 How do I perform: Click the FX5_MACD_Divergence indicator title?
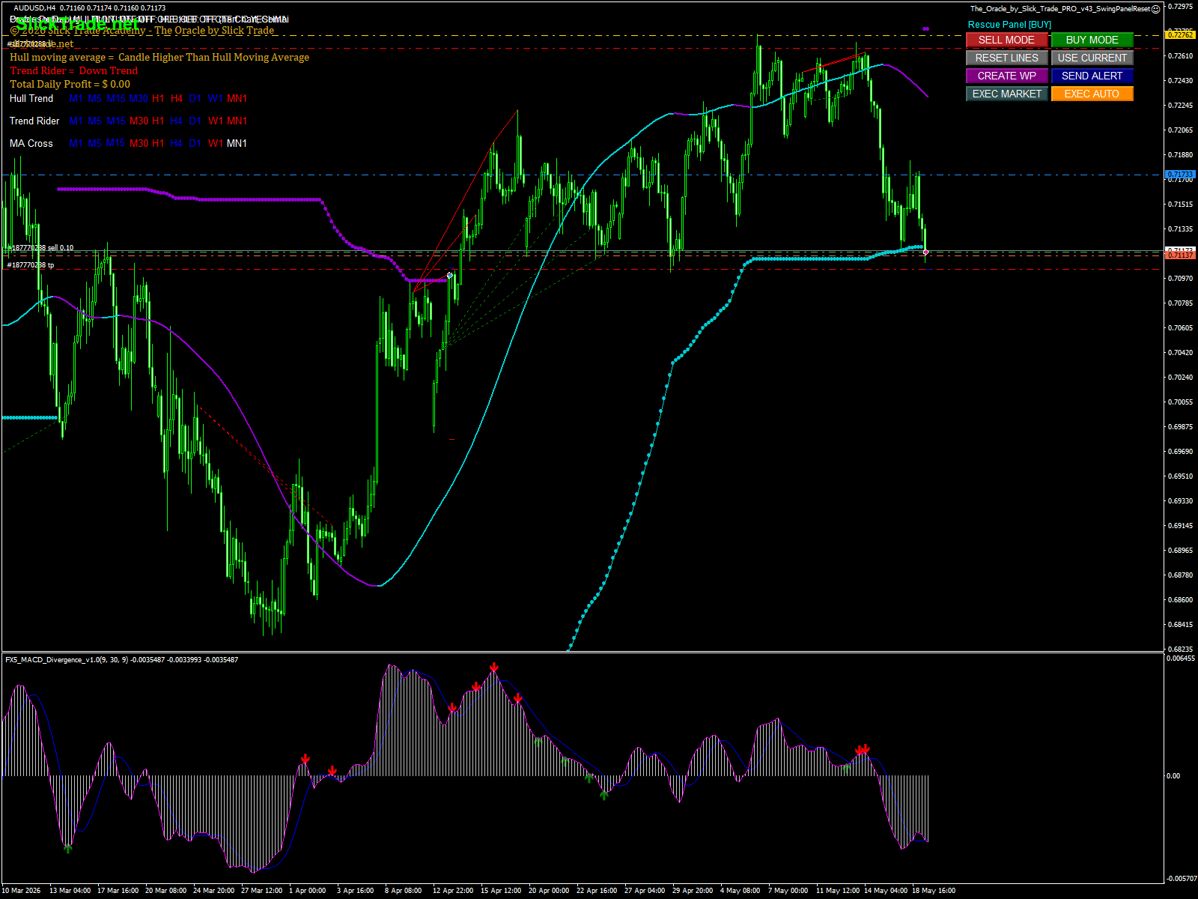[x=121, y=660]
